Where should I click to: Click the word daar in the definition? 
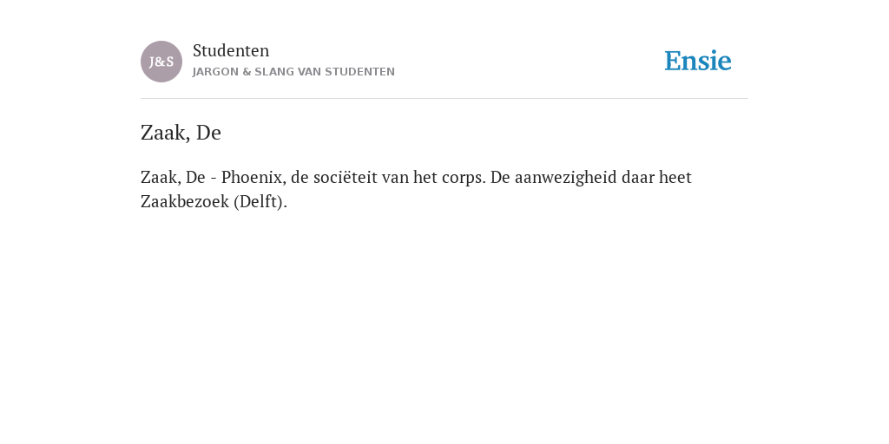click(638, 178)
